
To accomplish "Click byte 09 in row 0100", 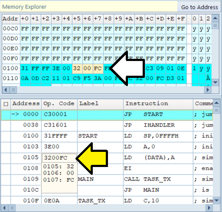I will (x=160, y=68).
